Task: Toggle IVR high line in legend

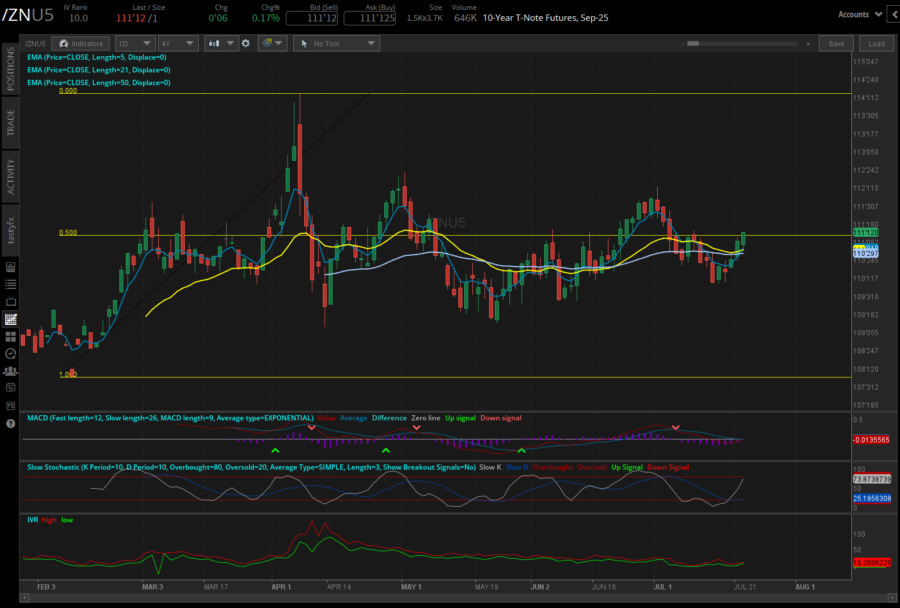Action: click(x=49, y=519)
